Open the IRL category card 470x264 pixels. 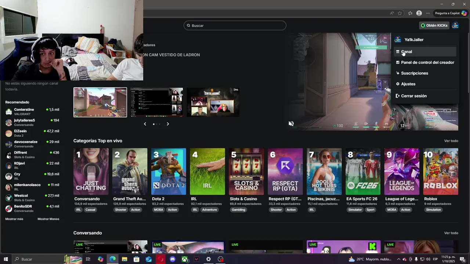(207, 172)
